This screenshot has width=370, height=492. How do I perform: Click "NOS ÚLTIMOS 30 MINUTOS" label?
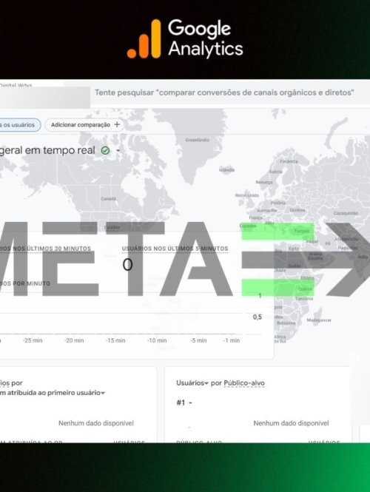click(52, 249)
